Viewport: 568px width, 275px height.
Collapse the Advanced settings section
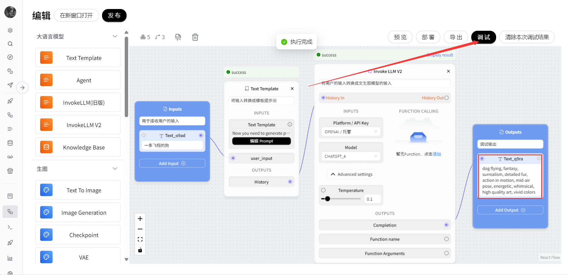[351, 174]
